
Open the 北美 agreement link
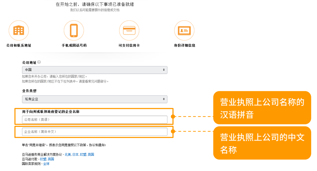click(x=68, y=154)
